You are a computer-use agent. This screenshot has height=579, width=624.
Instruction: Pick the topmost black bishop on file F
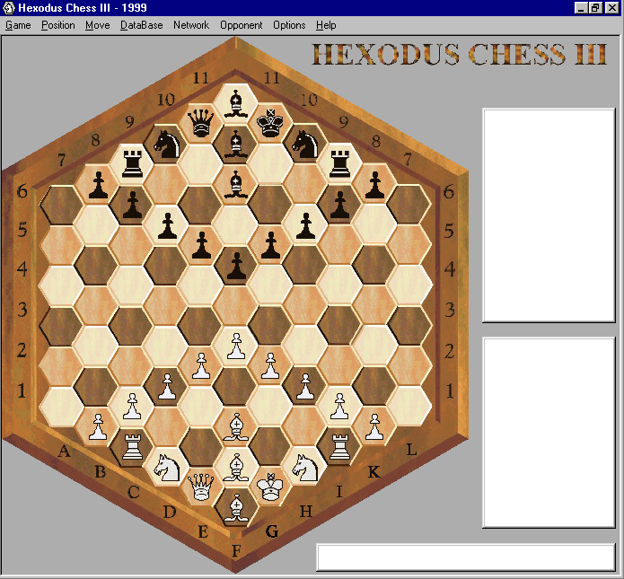tap(235, 103)
